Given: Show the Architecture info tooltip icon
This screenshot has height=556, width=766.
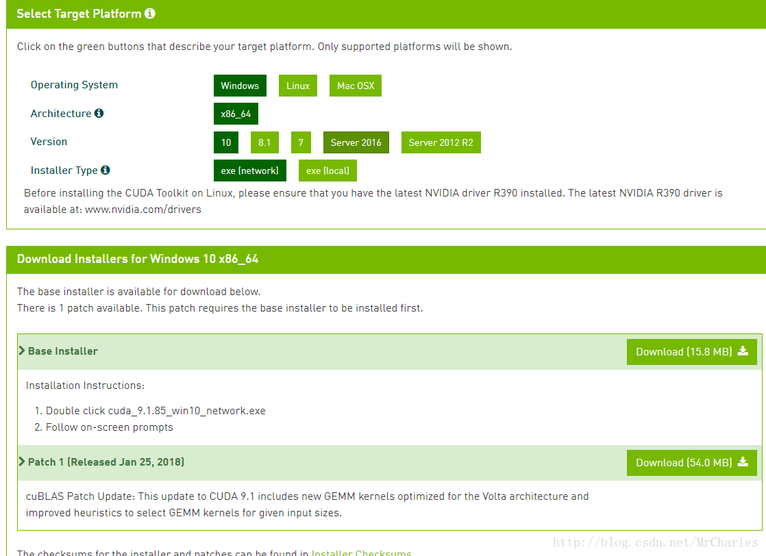Looking at the screenshot, I should (99, 113).
